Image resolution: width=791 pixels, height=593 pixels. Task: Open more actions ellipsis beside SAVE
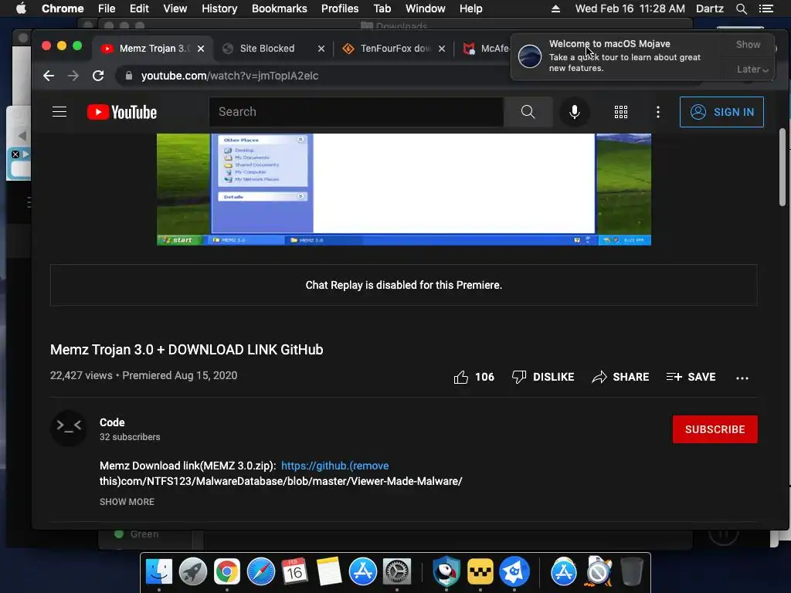(742, 378)
